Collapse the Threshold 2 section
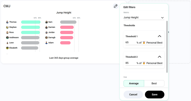The image size is (191, 101). click(159, 57)
